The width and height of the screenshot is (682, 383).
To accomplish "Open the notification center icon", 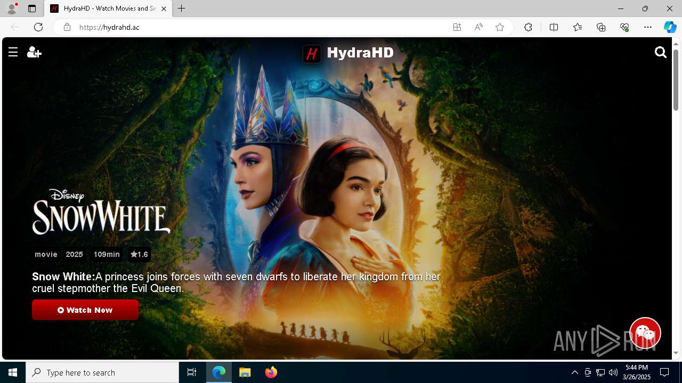I will tap(664, 372).
